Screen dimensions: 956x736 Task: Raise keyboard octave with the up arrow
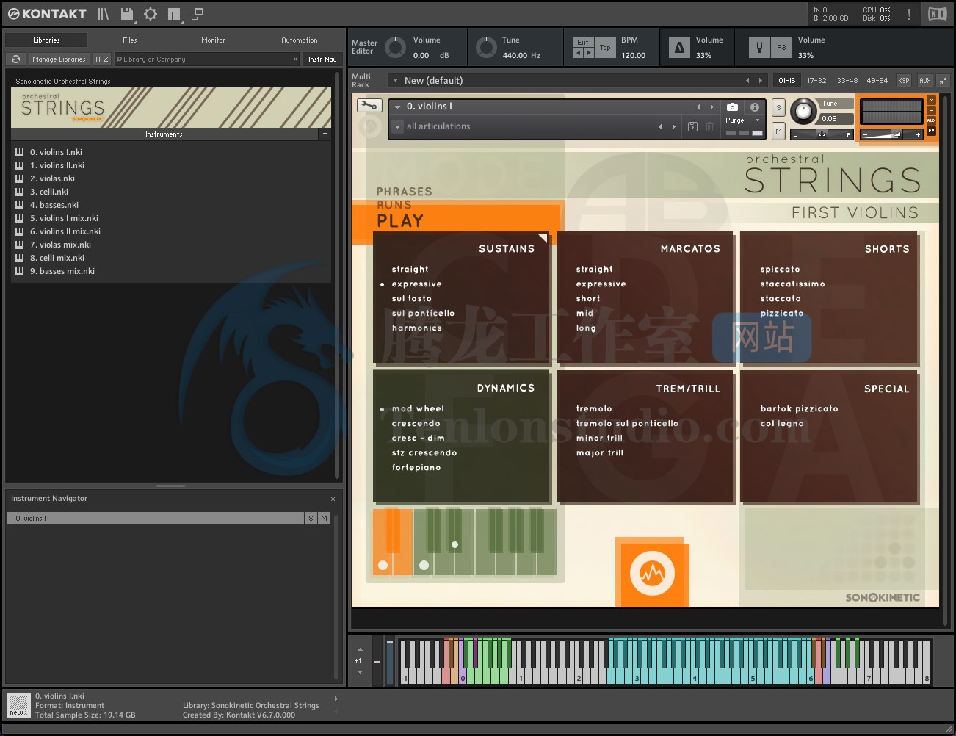pyautogui.click(x=360, y=649)
